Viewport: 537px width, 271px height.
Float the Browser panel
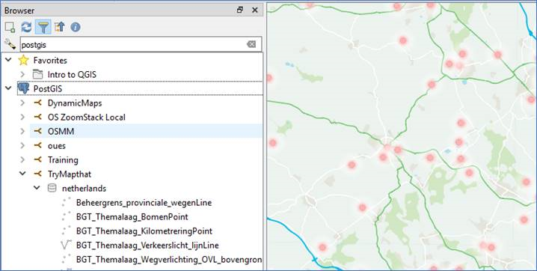240,10
